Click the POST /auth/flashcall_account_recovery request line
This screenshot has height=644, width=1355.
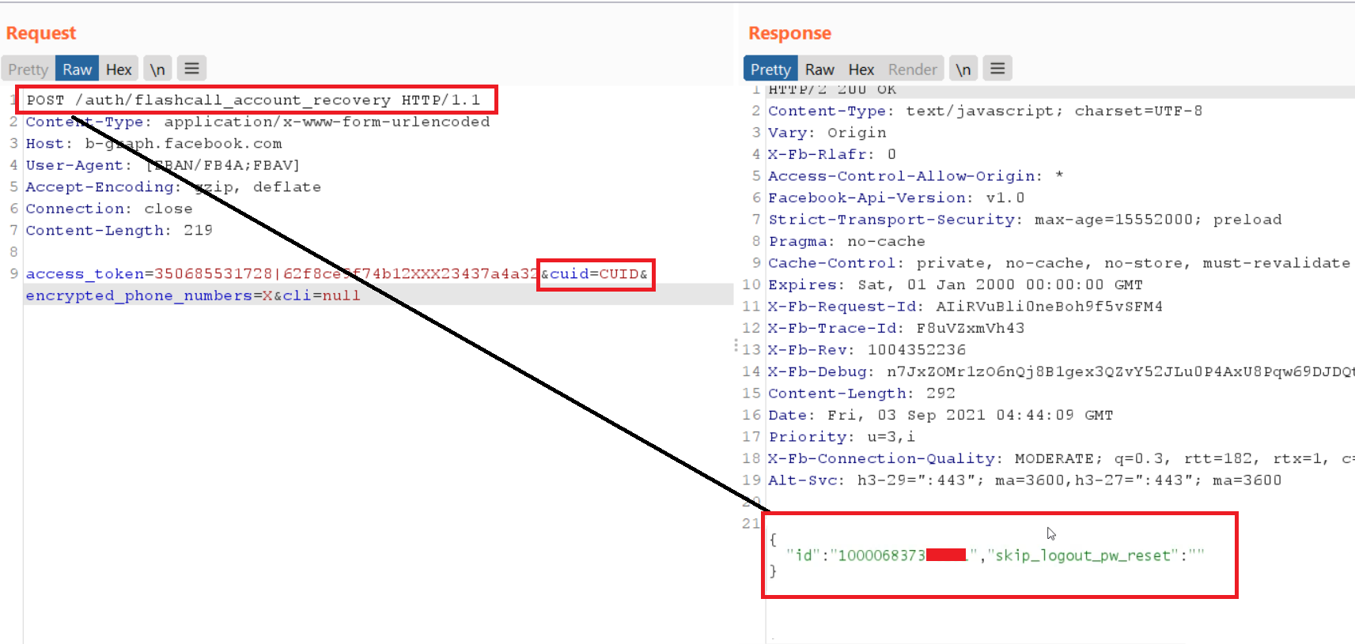click(x=253, y=100)
